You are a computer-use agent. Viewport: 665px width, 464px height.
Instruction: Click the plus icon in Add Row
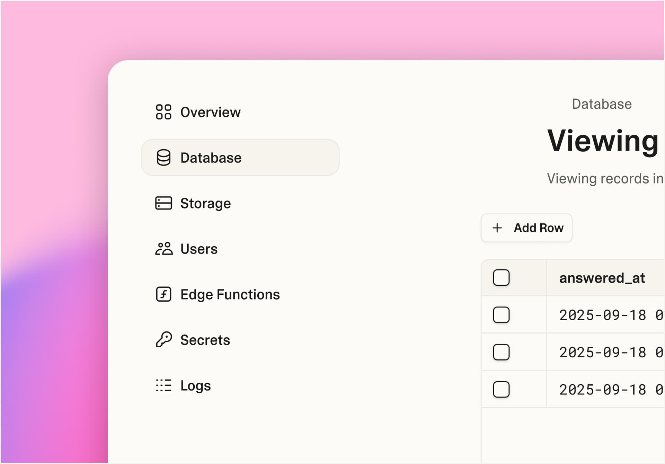(x=497, y=228)
